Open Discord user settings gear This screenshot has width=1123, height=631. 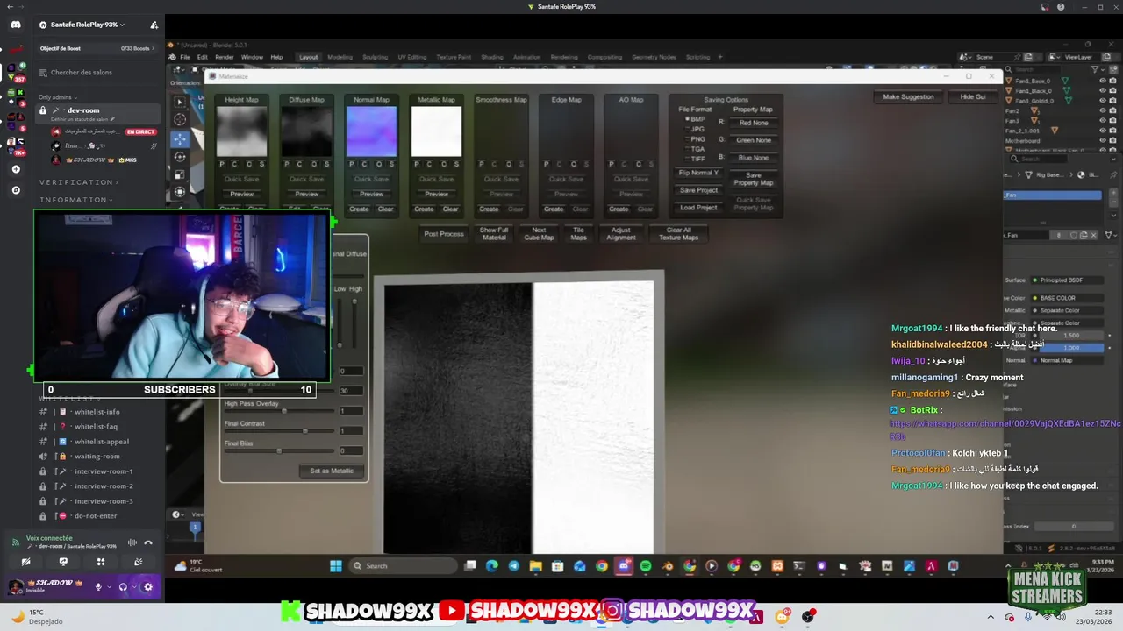[147, 587]
